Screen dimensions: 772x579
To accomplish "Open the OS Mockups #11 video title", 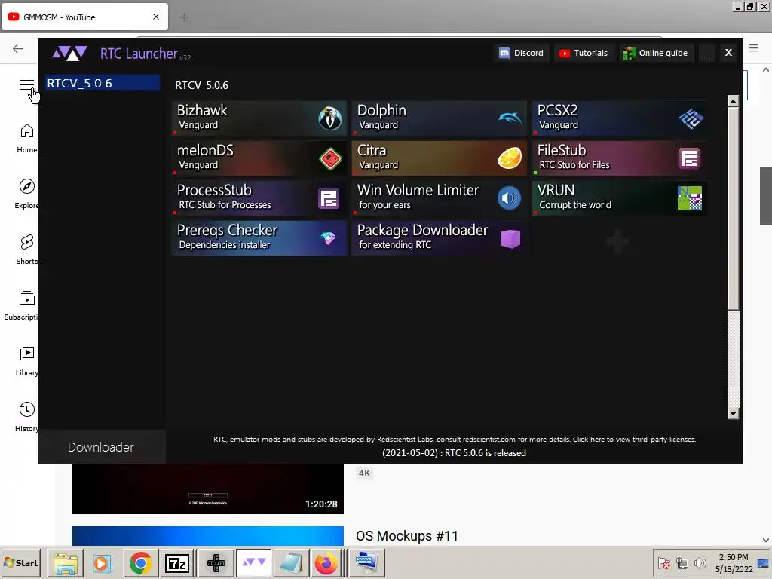I will pyautogui.click(x=406, y=536).
